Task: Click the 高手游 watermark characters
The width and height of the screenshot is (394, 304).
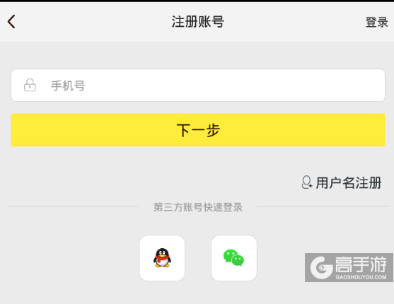Action: (x=361, y=264)
